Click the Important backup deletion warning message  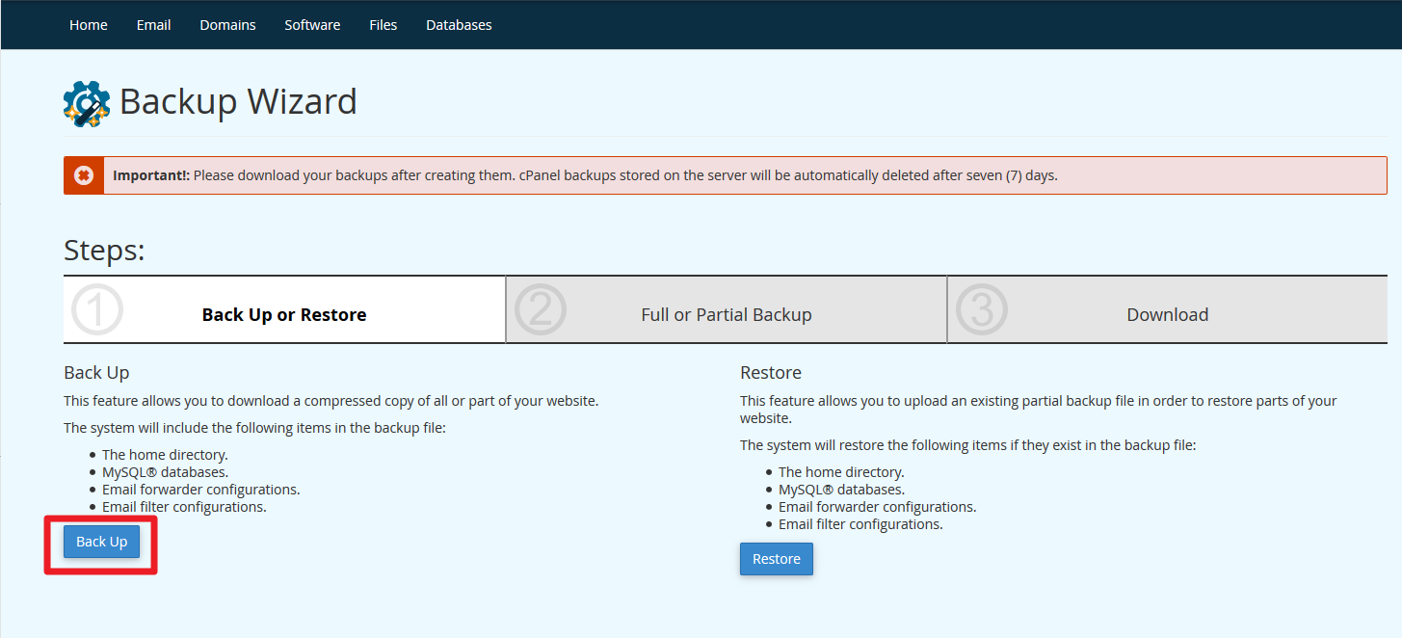point(585,176)
